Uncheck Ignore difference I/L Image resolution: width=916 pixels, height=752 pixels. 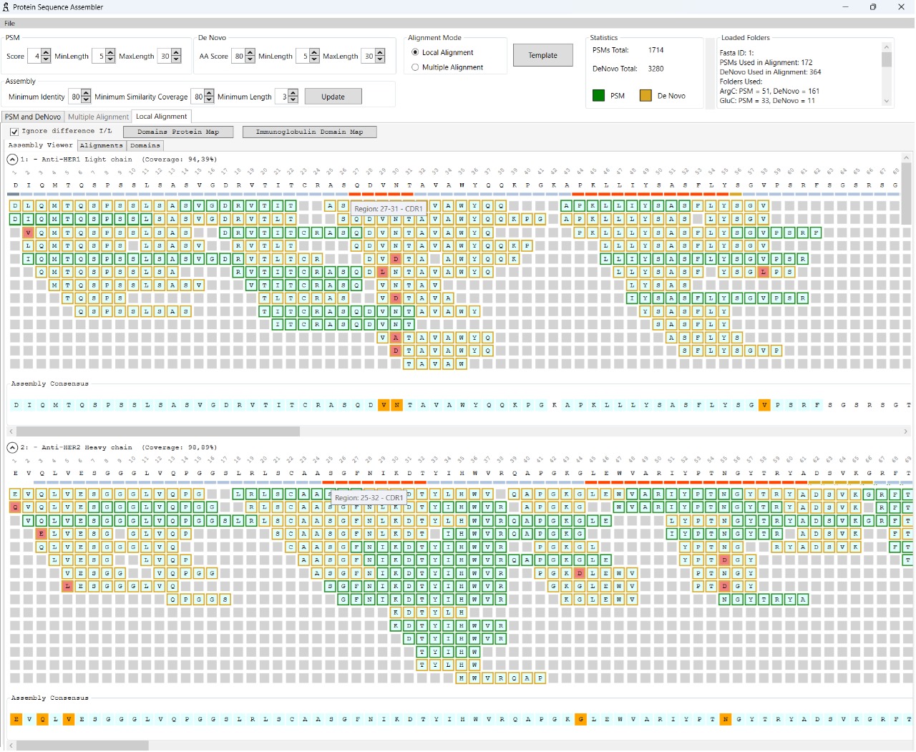point(14,131)
